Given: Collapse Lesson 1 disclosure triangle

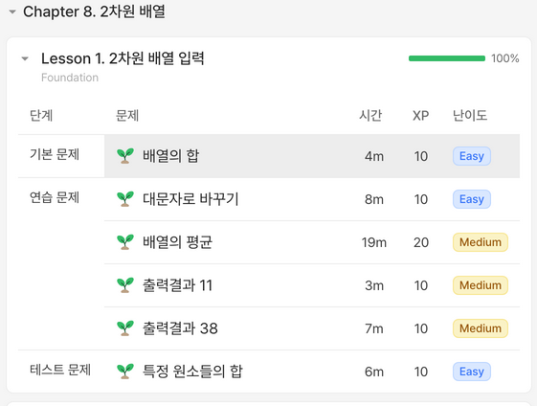Looking at the screenshot, I should click(25, 59).
